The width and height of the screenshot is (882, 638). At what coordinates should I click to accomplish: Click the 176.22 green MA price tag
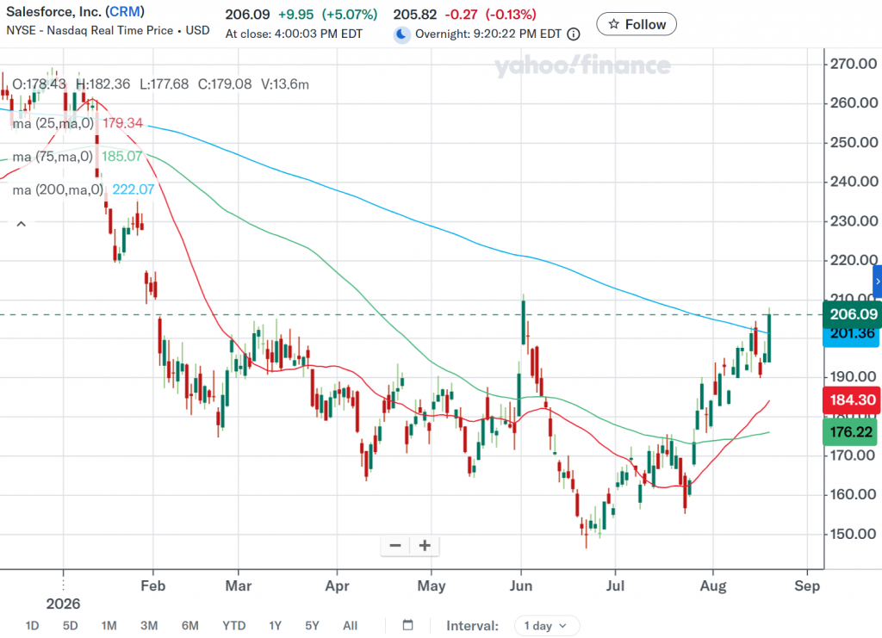click(850, 431)
